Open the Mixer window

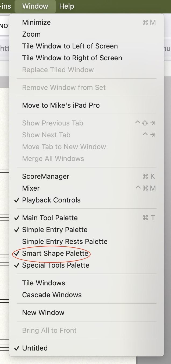click(x=31, y=188)
